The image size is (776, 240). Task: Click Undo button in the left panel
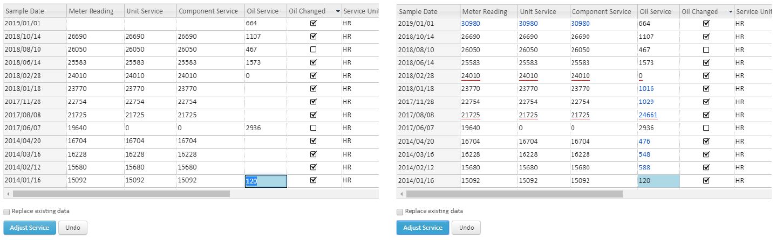point(72,228)
